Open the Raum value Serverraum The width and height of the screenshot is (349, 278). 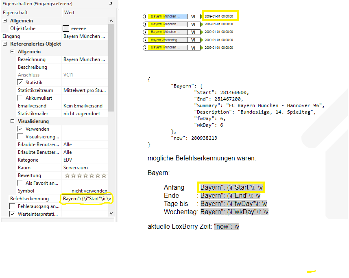click(x=85, y=168)
